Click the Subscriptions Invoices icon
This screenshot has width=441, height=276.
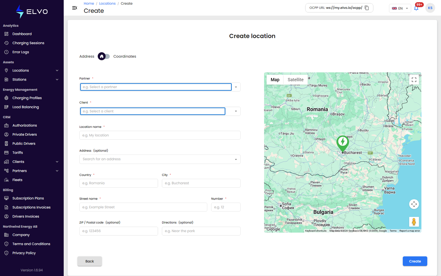[x=6, y=207]
